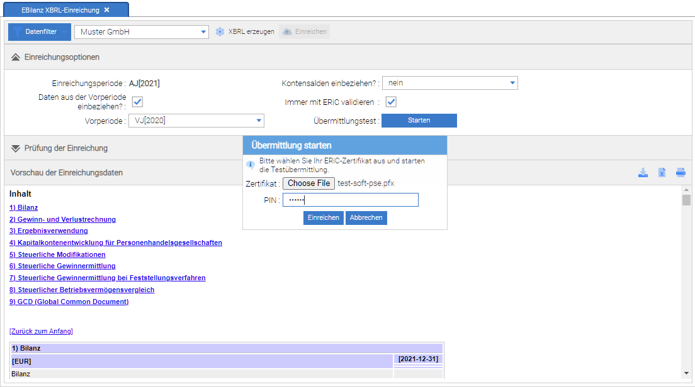Open the Gewinn- und Verlustrechnung link

[62, 219]
